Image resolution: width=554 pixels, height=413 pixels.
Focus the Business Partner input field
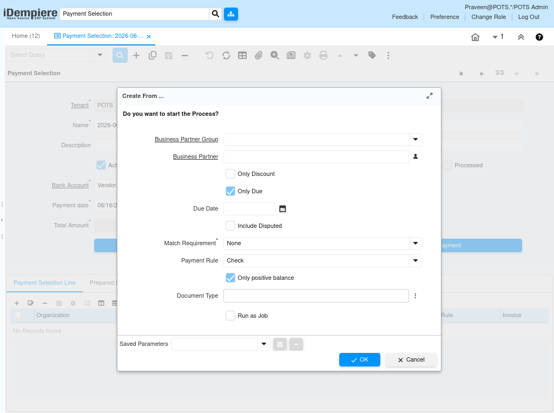pos(316,157)
